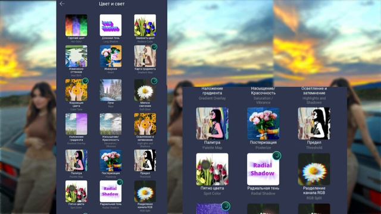Select Мягкое свечение (Soft Glow) effect thumbnail
381x214 pixels.
pyautogui.click(x=145, y=90)
